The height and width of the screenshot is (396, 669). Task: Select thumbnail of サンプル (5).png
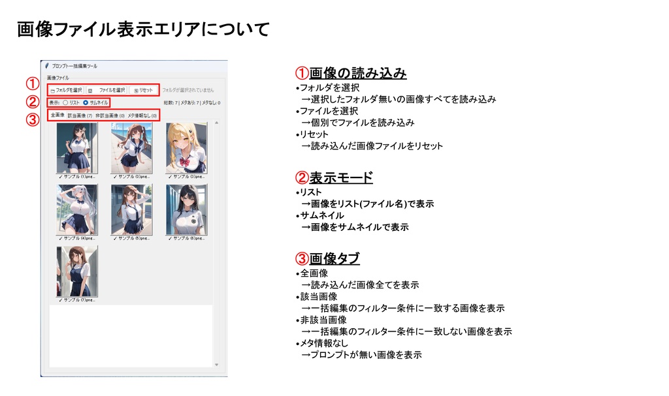pyautogui.click(x=131, y=209)
